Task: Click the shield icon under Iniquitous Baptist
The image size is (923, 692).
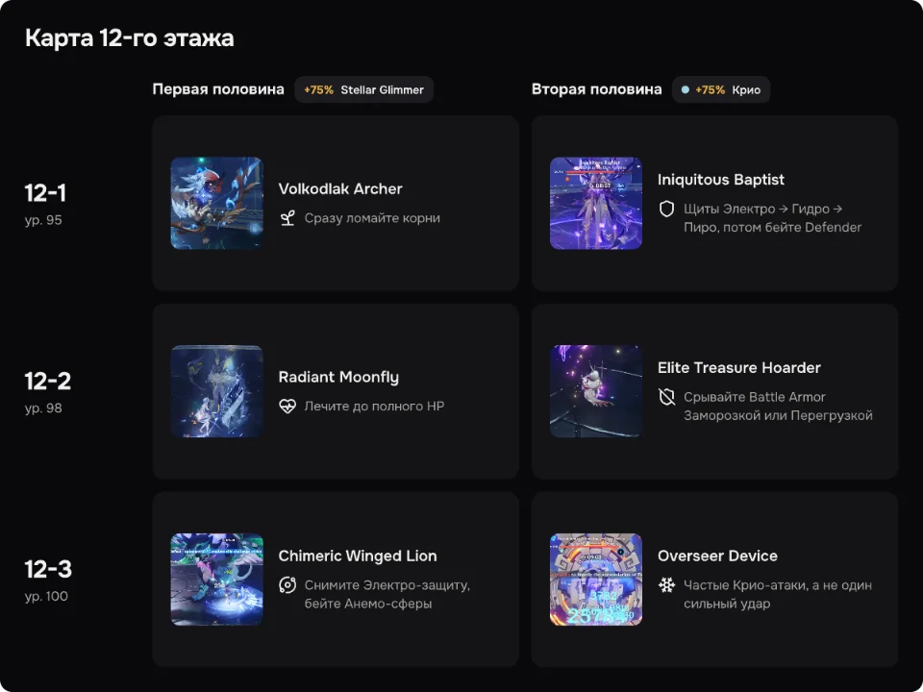Action: (666, 209)
